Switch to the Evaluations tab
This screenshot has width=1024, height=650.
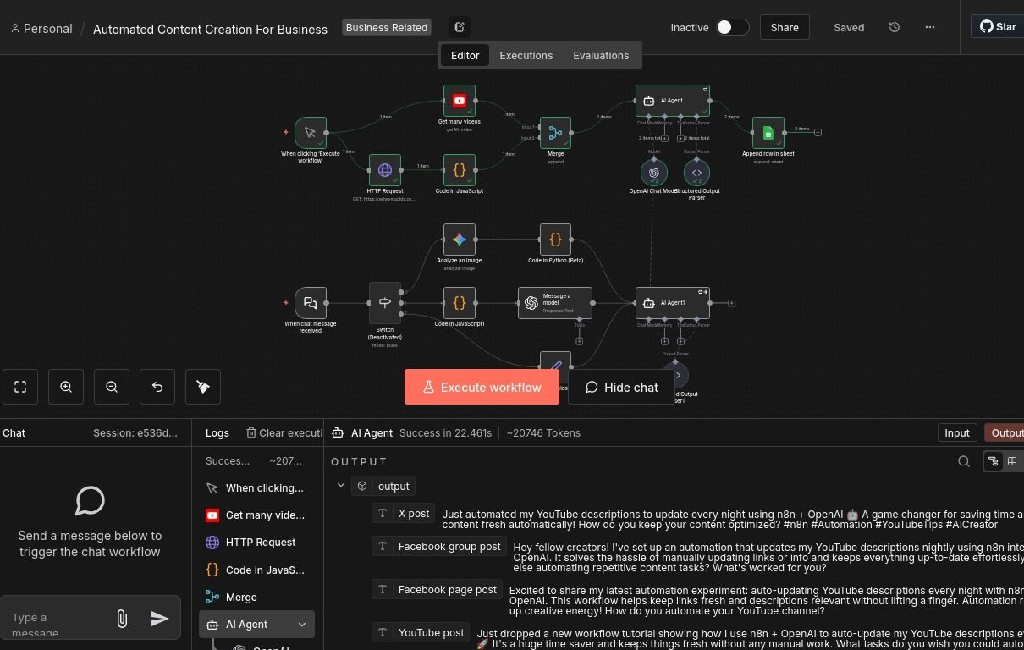tap(601, 55)
